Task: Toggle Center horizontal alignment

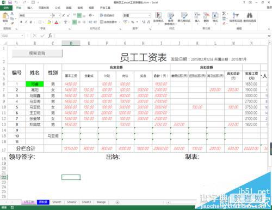Action: point(79,22)
